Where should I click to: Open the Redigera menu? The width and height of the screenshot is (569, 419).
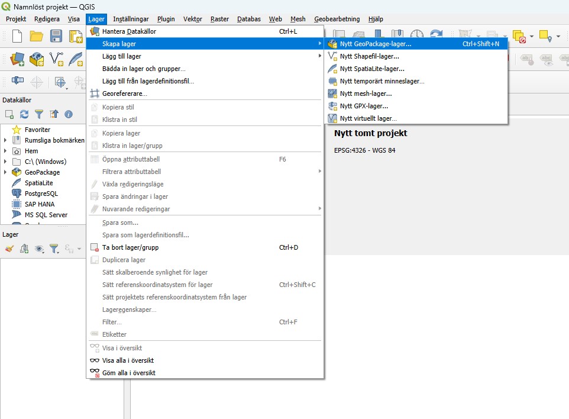click(47, 19)
